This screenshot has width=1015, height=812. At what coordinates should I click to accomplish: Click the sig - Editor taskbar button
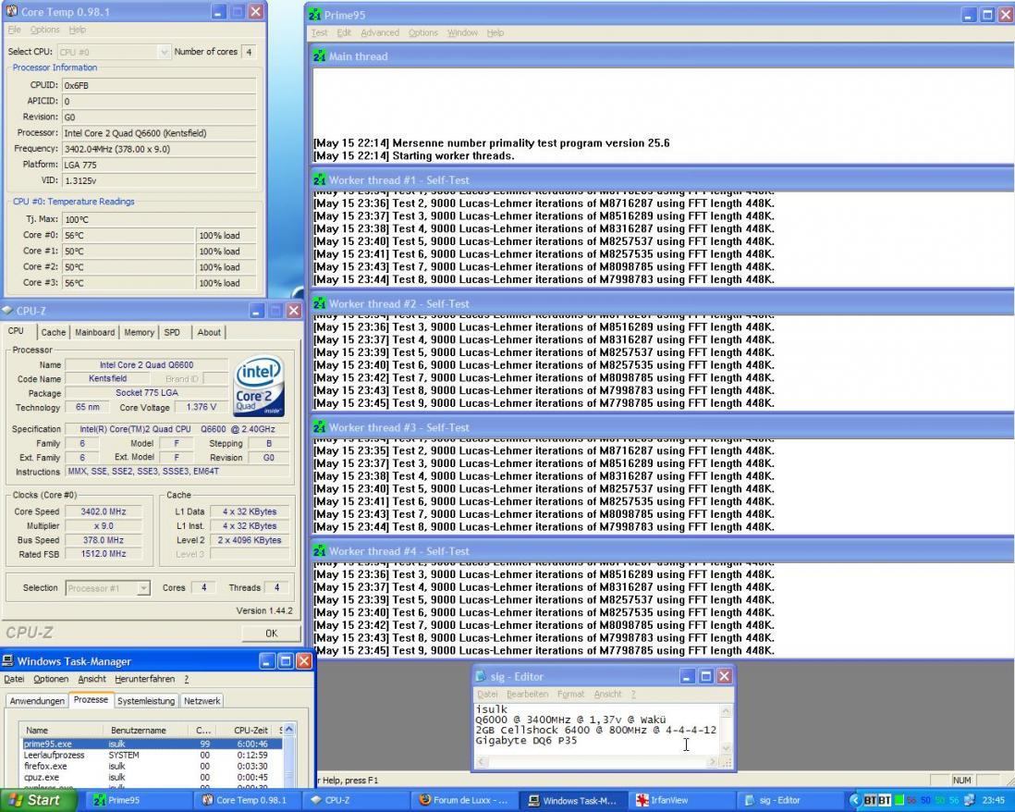pos(790,800)
